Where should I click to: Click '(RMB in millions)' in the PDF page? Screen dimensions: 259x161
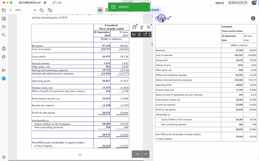pyautogui.click(x=111, y=39)
